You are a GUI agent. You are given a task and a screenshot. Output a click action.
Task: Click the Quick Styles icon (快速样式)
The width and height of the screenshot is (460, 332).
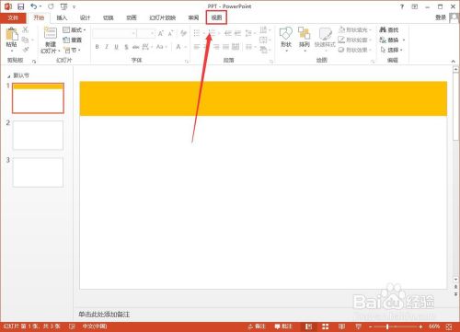[x=325, y=39]
